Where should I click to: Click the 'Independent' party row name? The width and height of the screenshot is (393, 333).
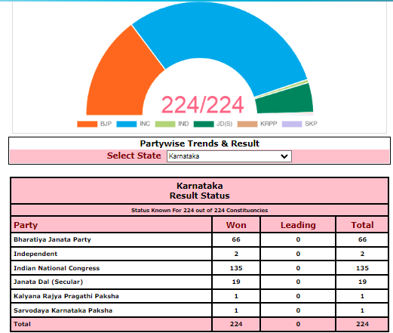pyautogui.click(x=35, y=254)
